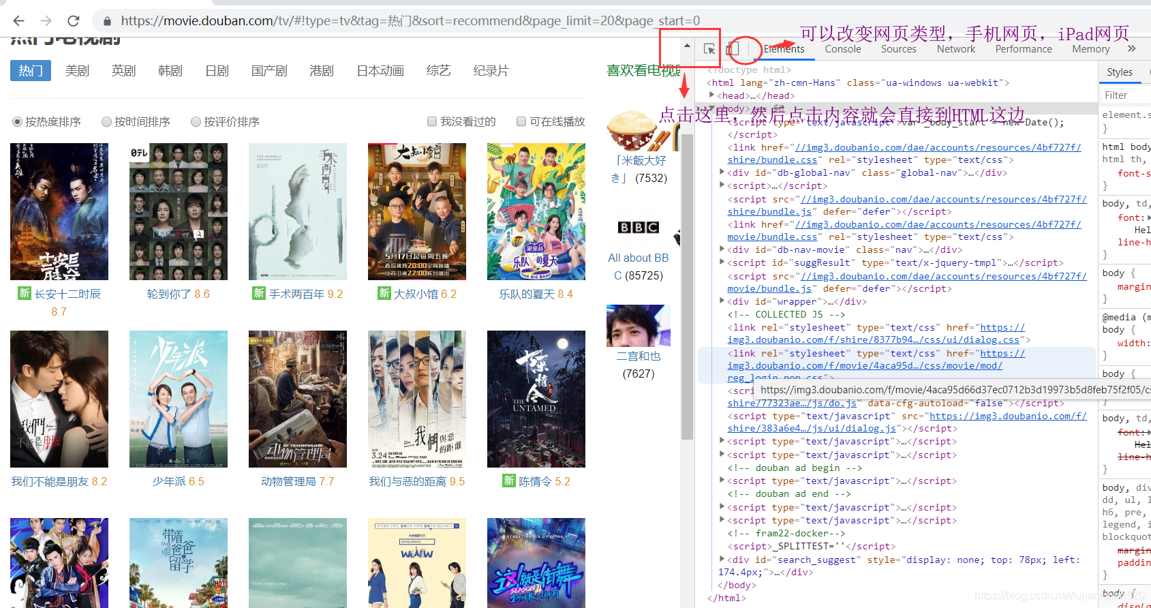Image resolution: width=1151 pixels, height=608 pixels.
Task: Open 轮到你了 poster
Action: (x=179, y=211)
